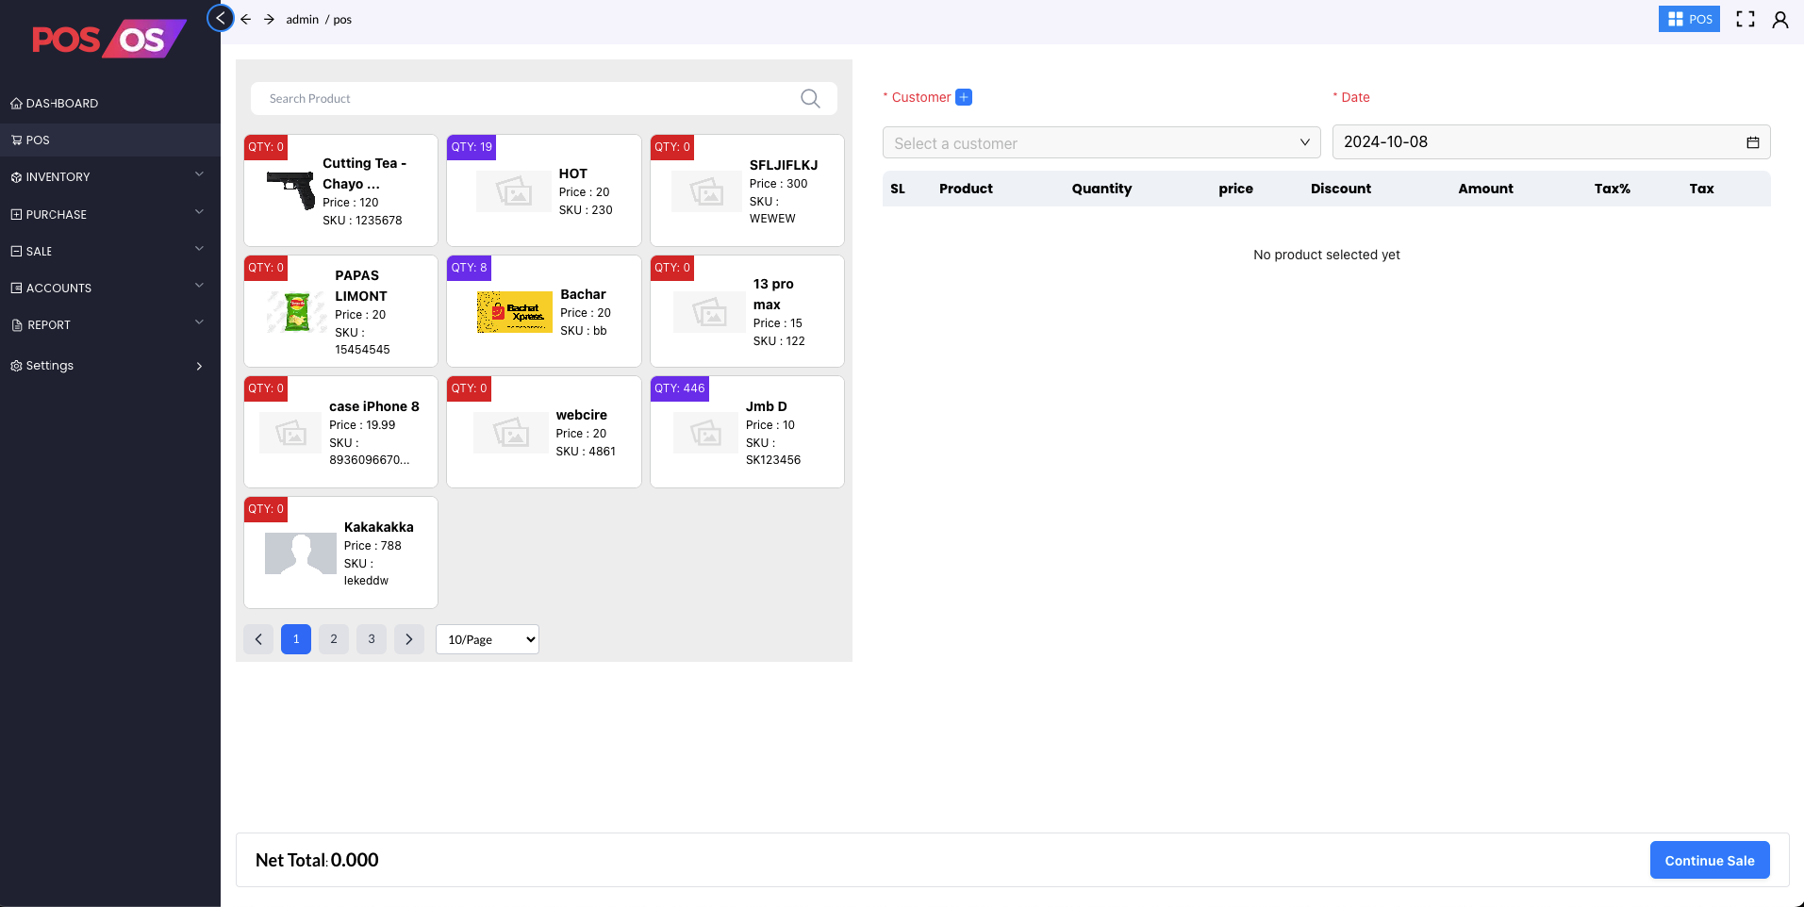Open the POS menu in the sidebar
Screen dimensions: 1804x907
pos(38,140)
